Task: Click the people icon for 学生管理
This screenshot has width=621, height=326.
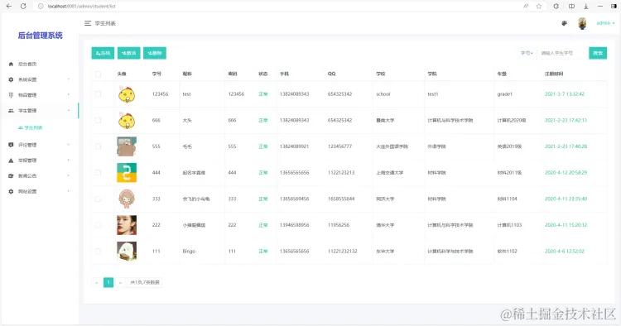Action: point(11,110)
